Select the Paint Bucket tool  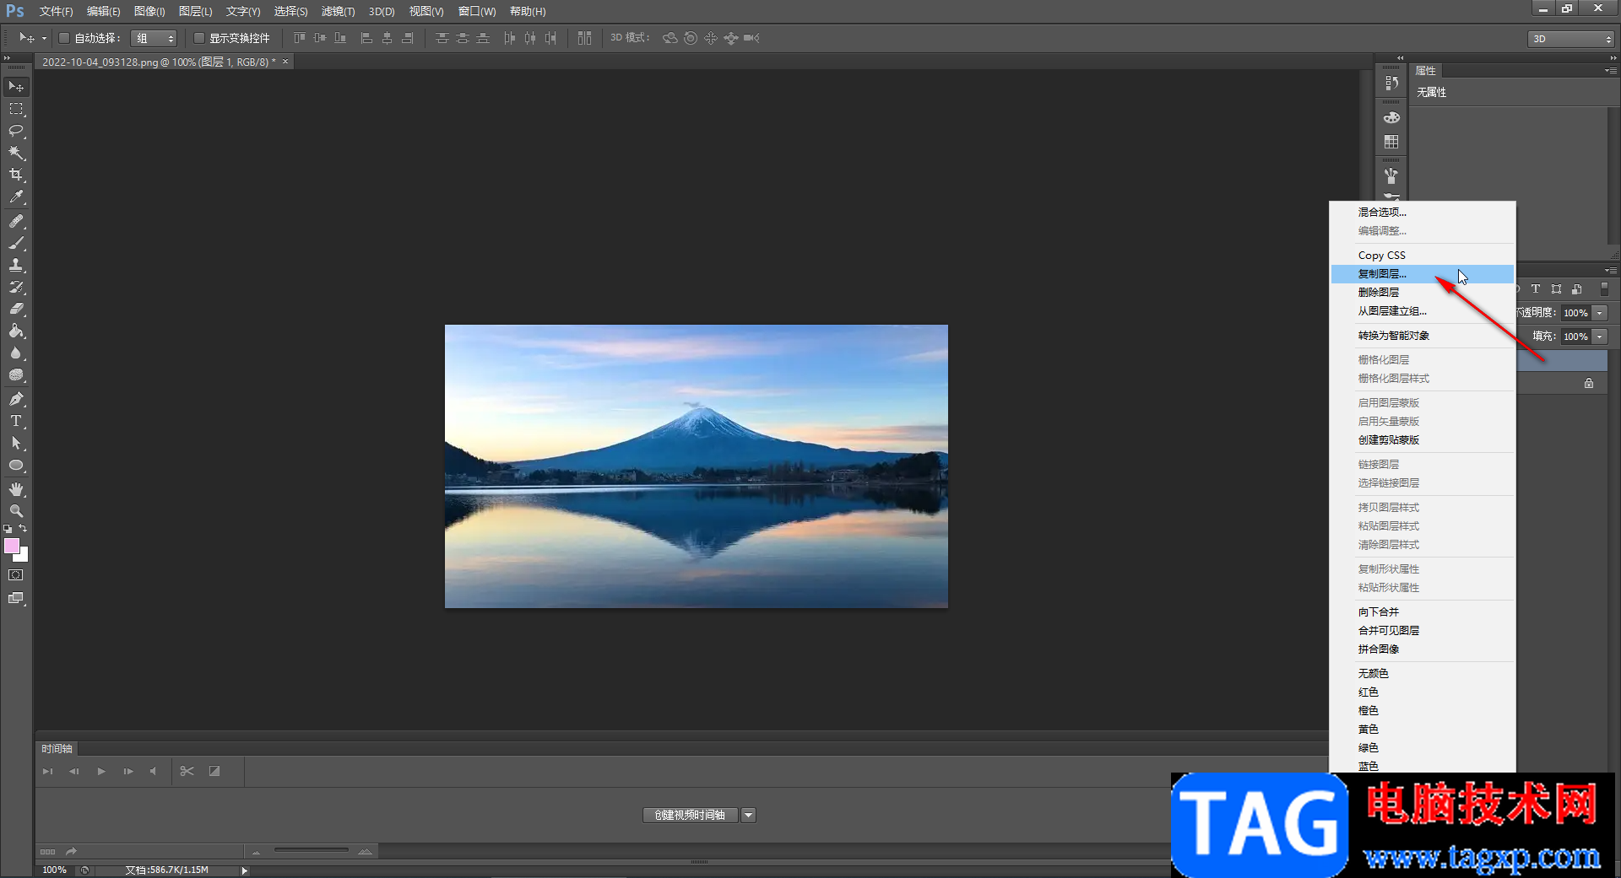point(16,331)
